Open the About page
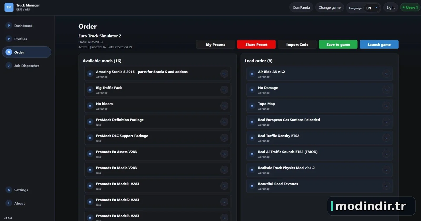This screenshot has width=421, height=221. pyautogui.click(x=27, y=203)
